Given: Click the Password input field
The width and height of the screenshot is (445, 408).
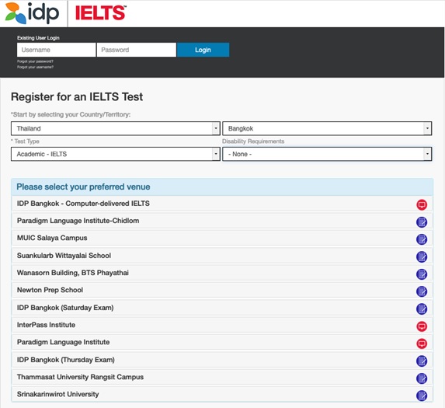Looking at the screenshot, I should 136,50.
